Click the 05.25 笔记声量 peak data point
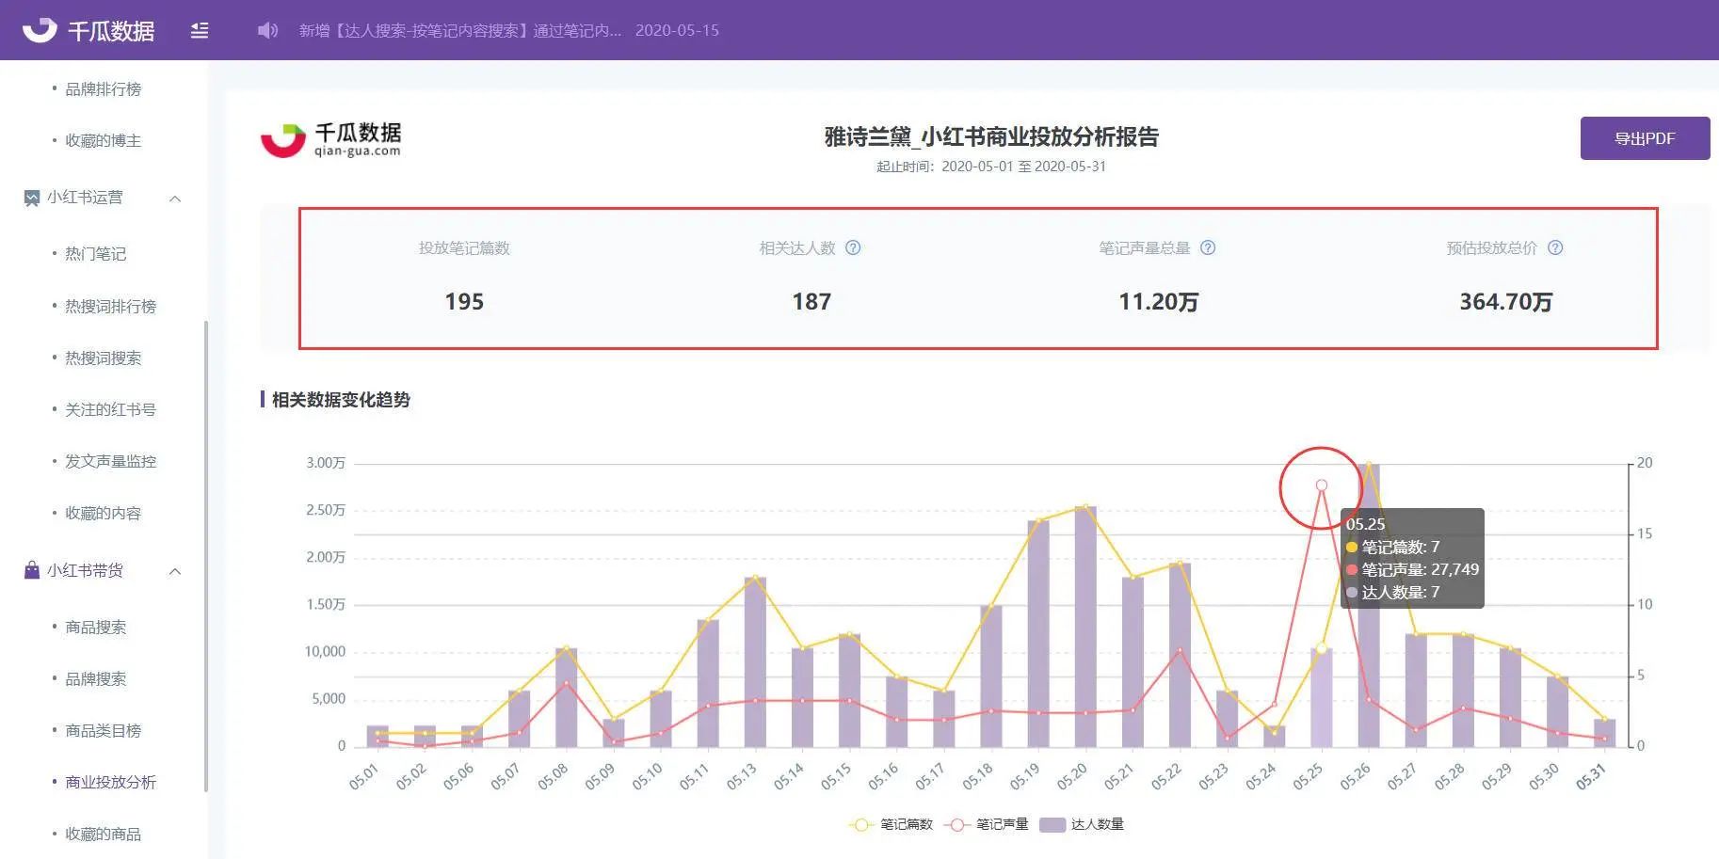 click(1321, 485)
